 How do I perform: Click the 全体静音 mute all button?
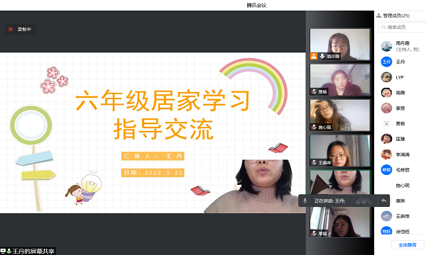(408, 245)
